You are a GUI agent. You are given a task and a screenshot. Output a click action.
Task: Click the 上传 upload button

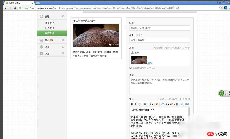pyautogui.click(x=135, y=52)
